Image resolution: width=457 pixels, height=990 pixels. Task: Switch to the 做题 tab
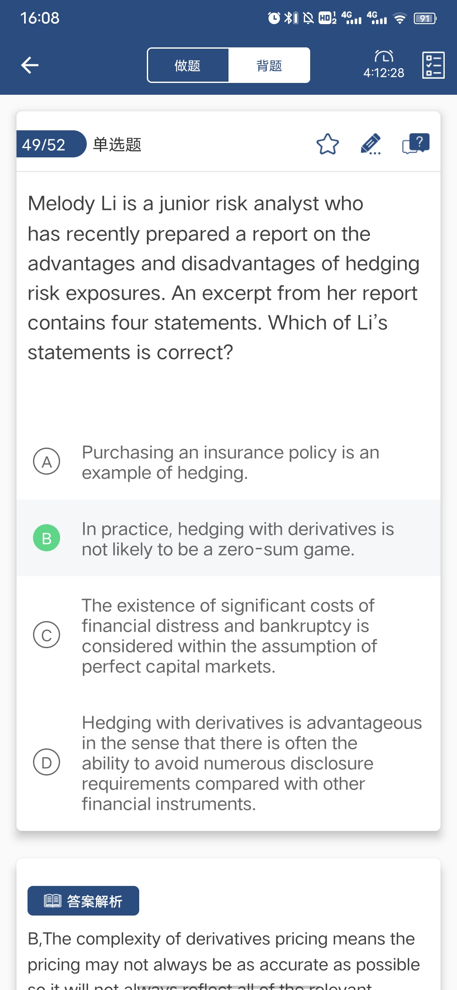click(x=188, y=65)
